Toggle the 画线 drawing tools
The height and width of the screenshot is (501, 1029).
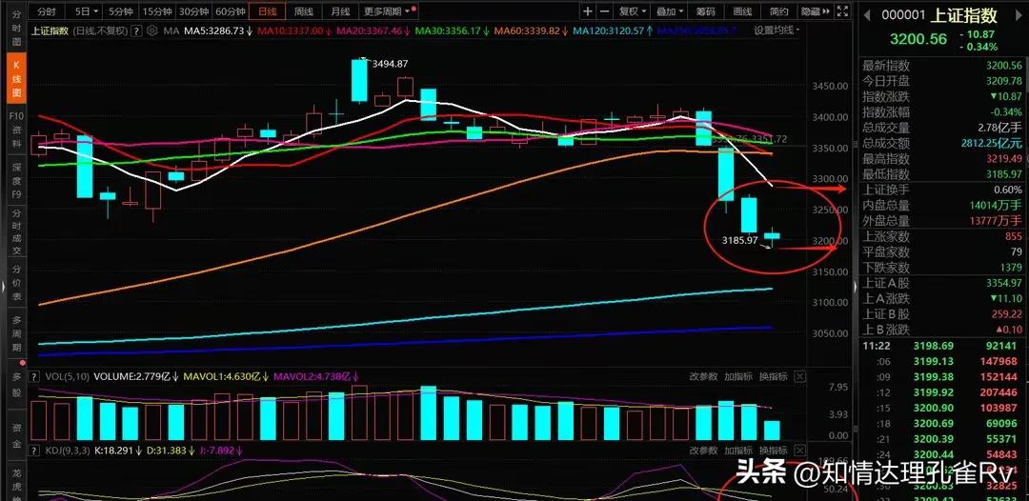point(742,11)
